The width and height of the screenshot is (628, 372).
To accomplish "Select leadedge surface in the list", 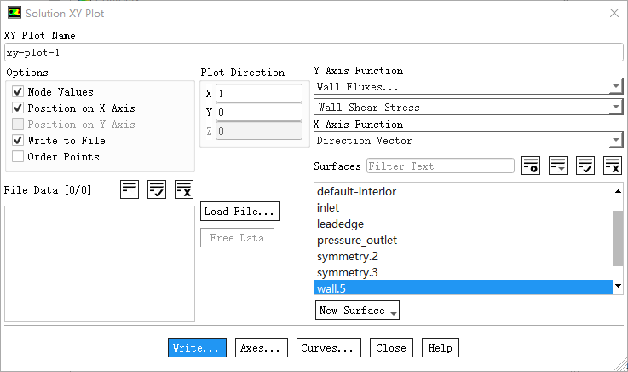I will (340, 224).
